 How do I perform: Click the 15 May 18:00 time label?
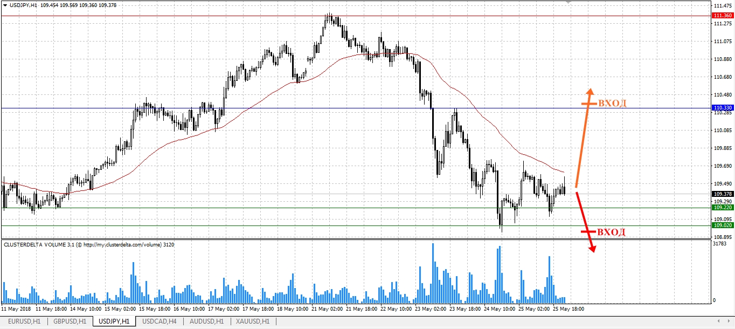[155, 310]
